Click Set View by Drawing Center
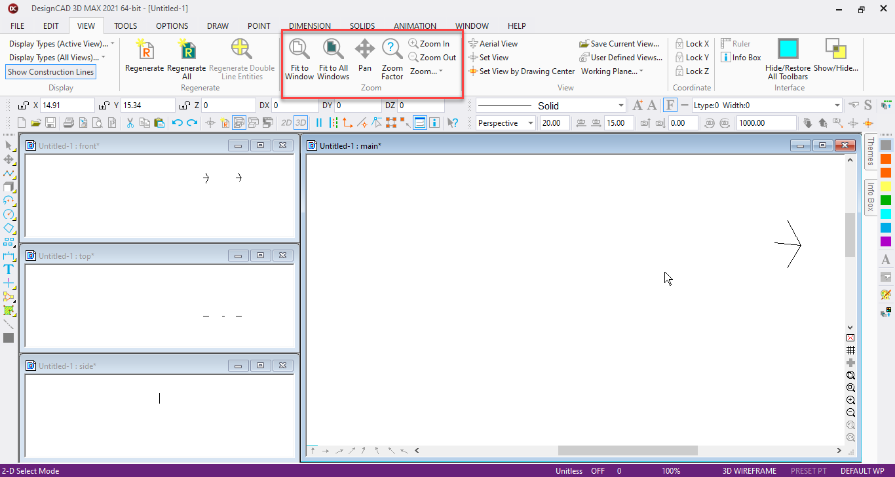This screenshot has width=895, height=477. click(x=522, y=71)
